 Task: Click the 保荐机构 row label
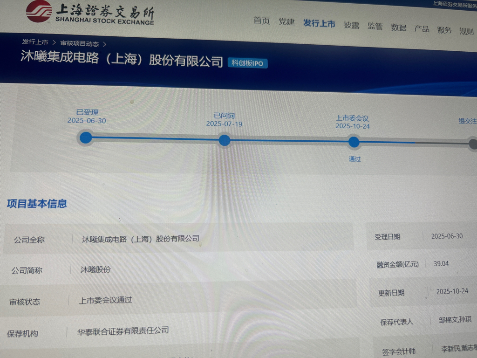[22, 334]
